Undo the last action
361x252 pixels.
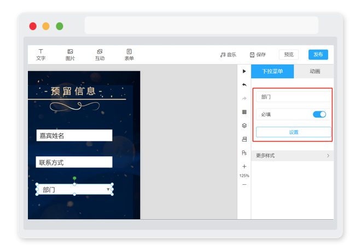pyautogui.click(x=244, y=85)
